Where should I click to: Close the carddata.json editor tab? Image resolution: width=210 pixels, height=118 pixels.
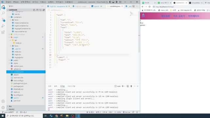click(122, 6)
